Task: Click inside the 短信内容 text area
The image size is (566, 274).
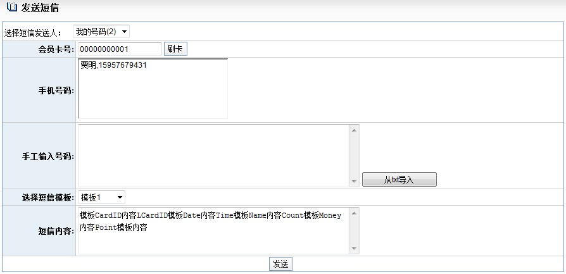Action: (x=213, y=230)
